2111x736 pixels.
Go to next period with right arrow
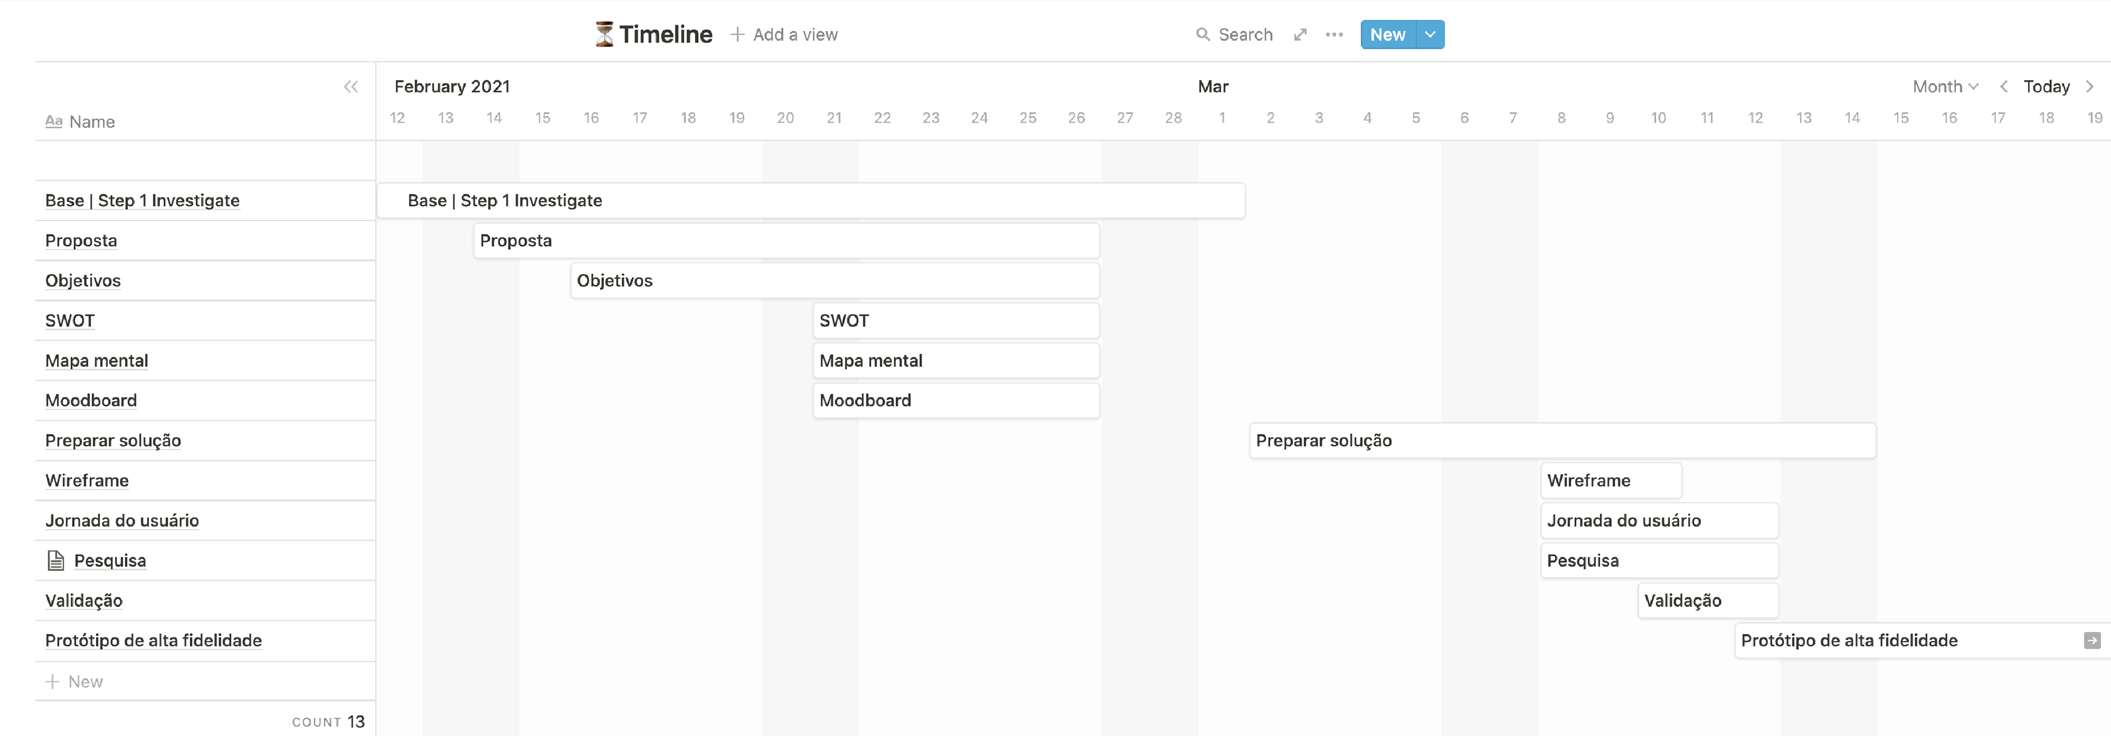(2090, 87)
